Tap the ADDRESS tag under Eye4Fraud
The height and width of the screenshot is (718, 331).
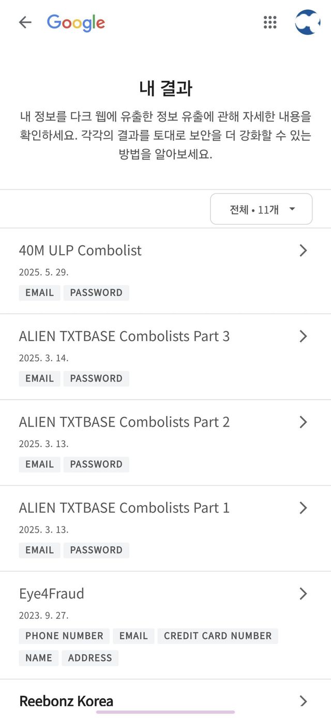point(90,658)
